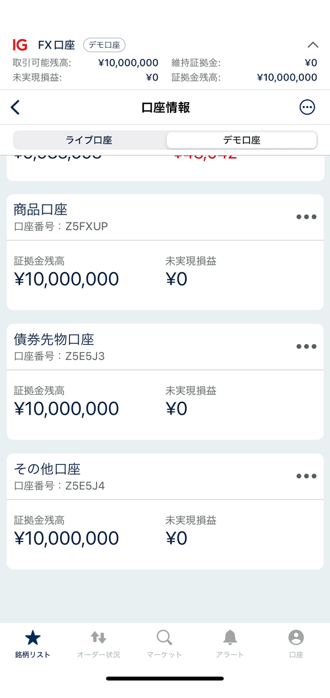Screen dimensions: 330x698
Task: Tap the IG logo icon
Action: coord(20,45)
